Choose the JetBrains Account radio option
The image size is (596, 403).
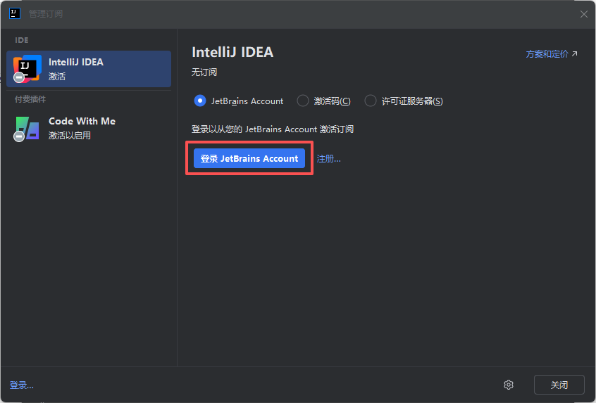(238, 101)
